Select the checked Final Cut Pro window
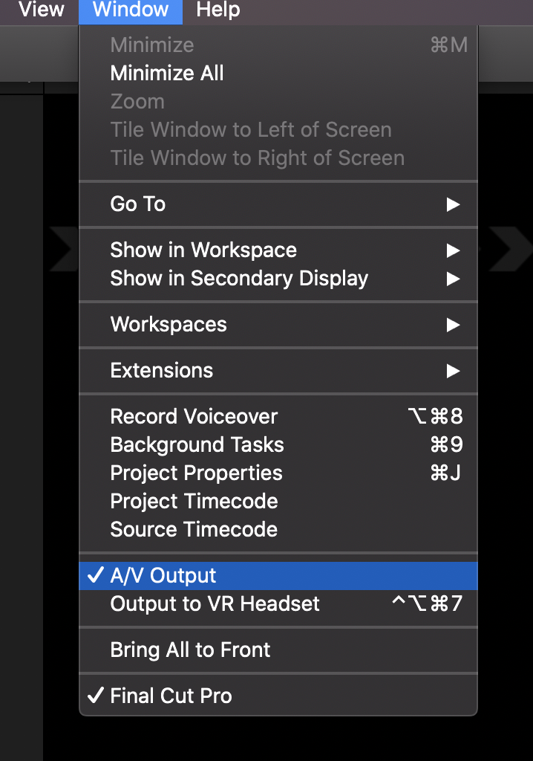 point(171,696)
